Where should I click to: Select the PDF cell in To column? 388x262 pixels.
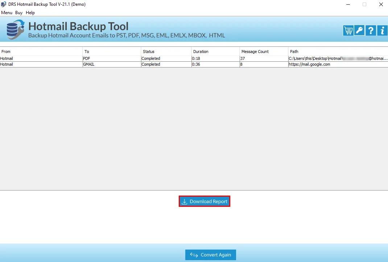point(112,58)
